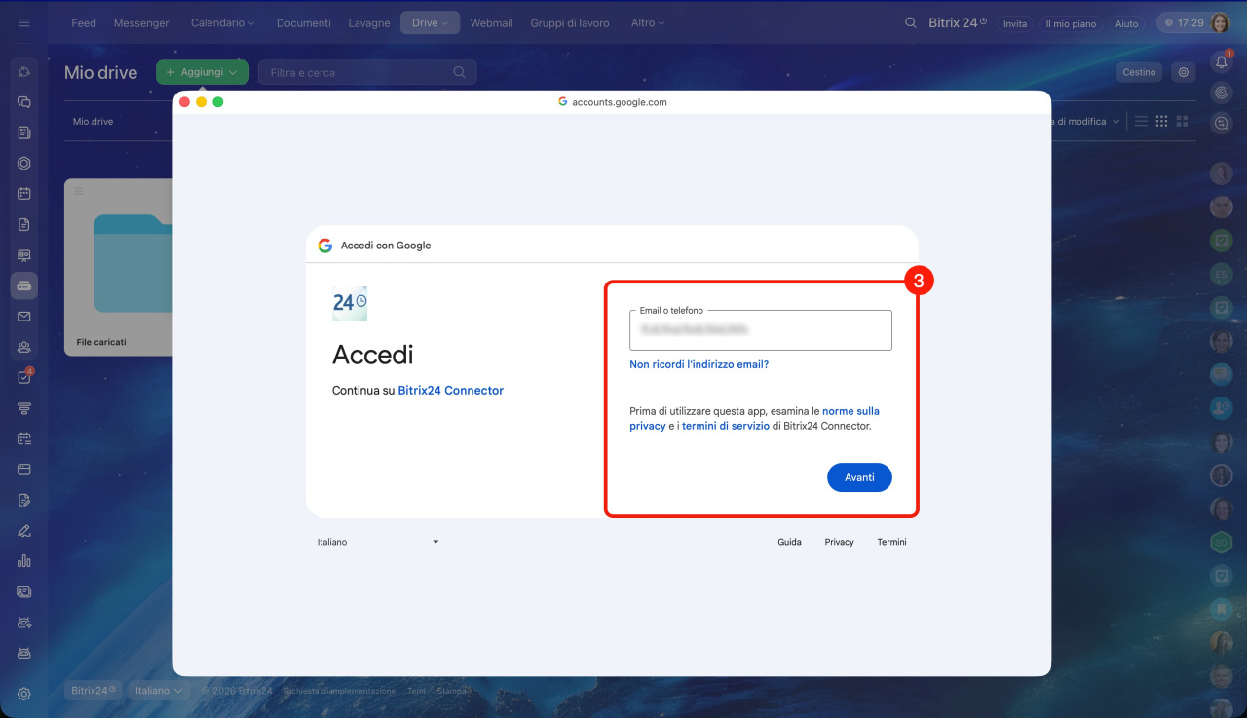Open the Webmail tab
The width and height of the screenshot is (1247, 718).
tap(491, 22)
